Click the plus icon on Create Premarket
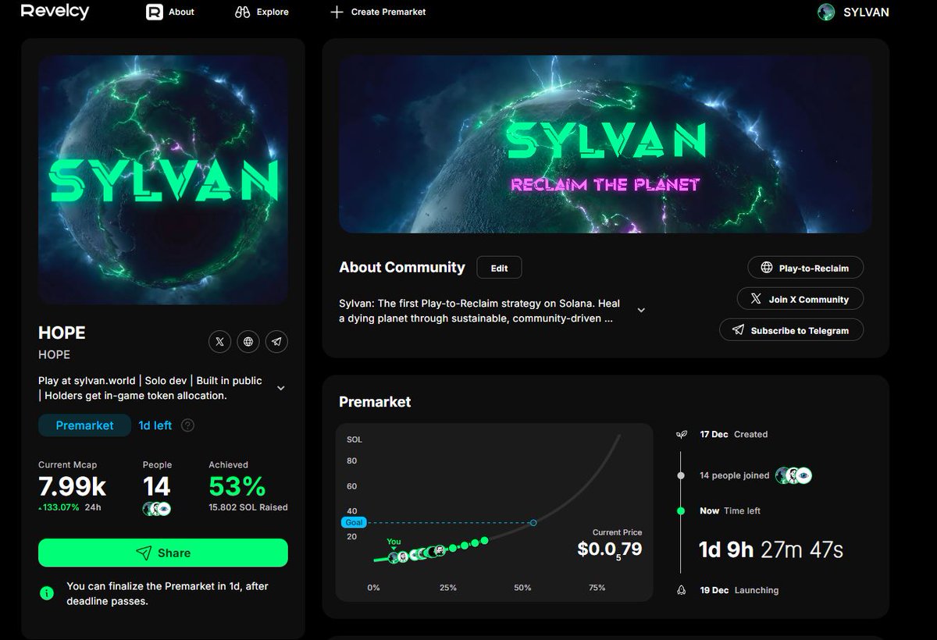 click(x=337, y=12)
